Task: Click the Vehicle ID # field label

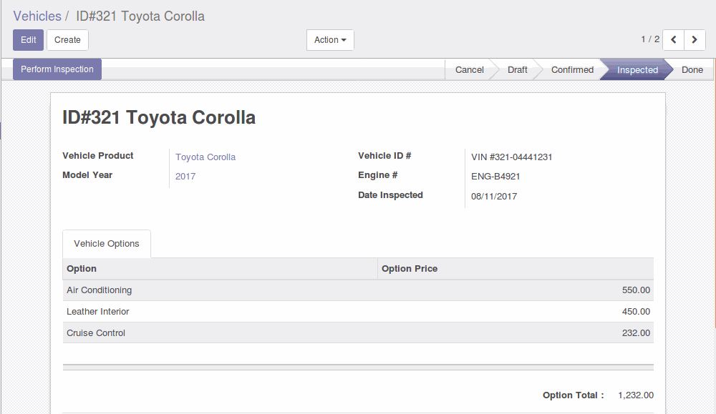Action: coord(384,155)
